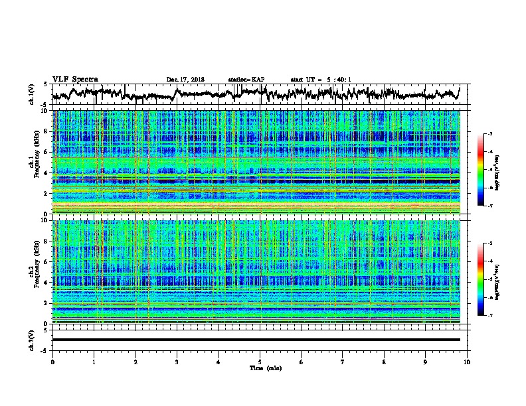Click the 4 kHz tick on ch.1 axis

click(47, 173)
